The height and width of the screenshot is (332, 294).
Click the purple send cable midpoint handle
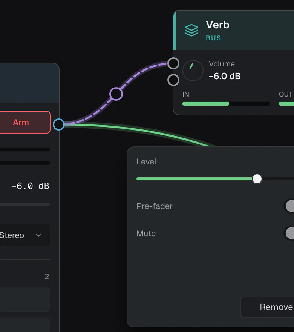[116, 94]
